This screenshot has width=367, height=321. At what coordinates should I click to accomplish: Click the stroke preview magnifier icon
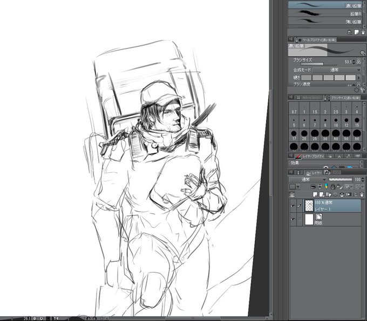click(363, 53)
